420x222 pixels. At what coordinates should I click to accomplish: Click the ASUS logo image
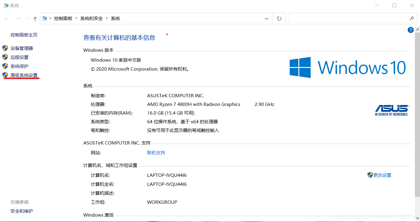pos(392,110)
